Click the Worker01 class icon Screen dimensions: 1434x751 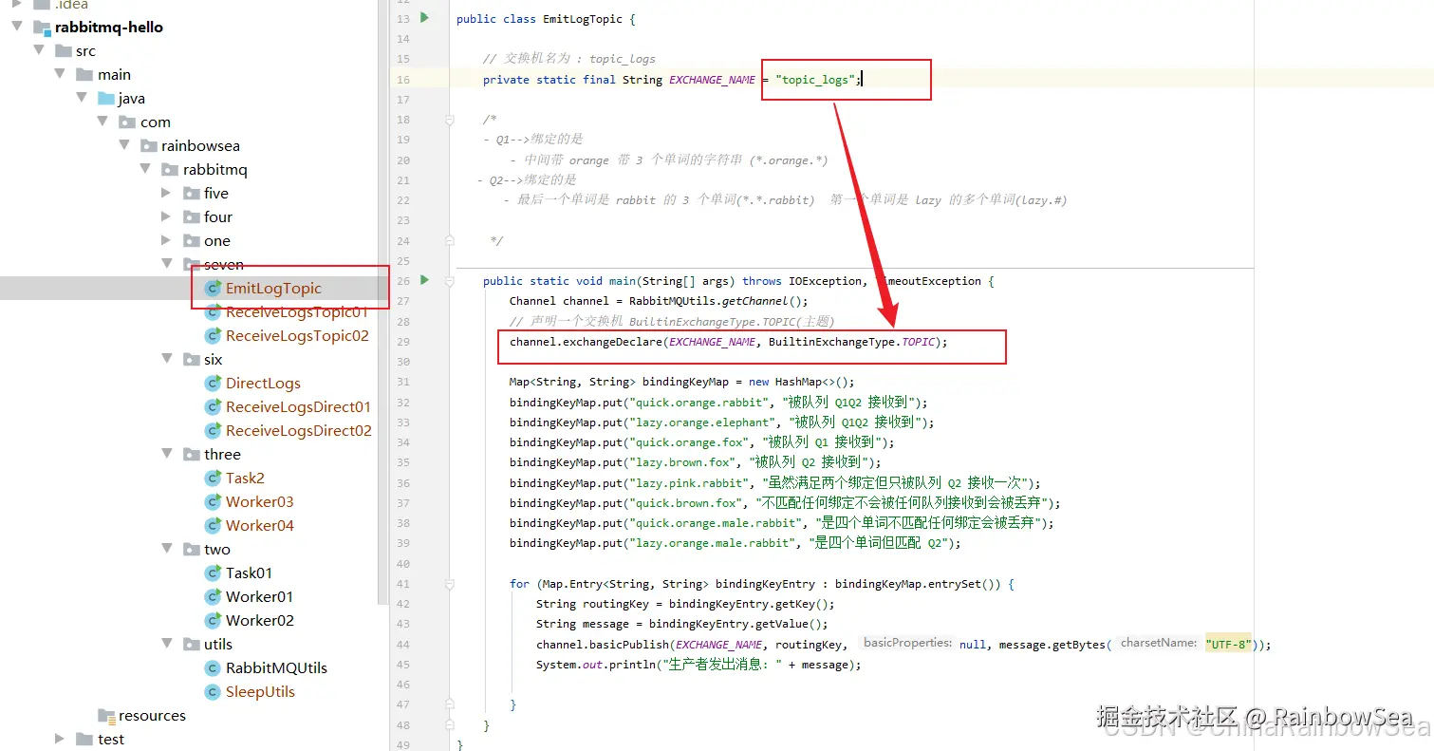[213, 596]
